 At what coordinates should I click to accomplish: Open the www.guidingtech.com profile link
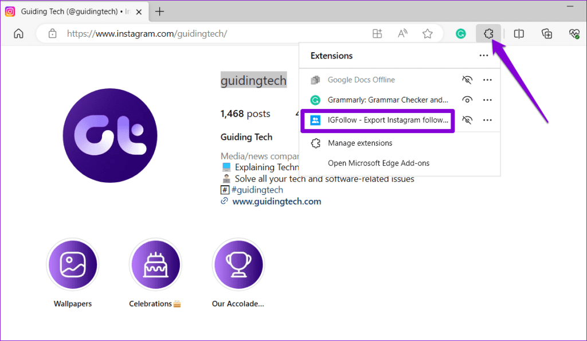277,201
